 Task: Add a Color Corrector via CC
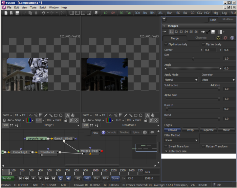192,13
